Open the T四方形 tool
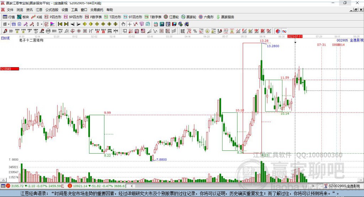The image size is (364, 197). point(113,17)
